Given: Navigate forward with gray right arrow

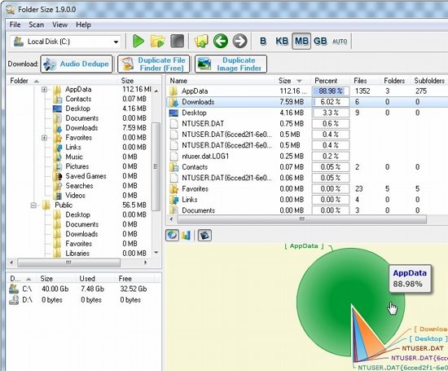Looking at the screenshot, I should pos(239,41).
